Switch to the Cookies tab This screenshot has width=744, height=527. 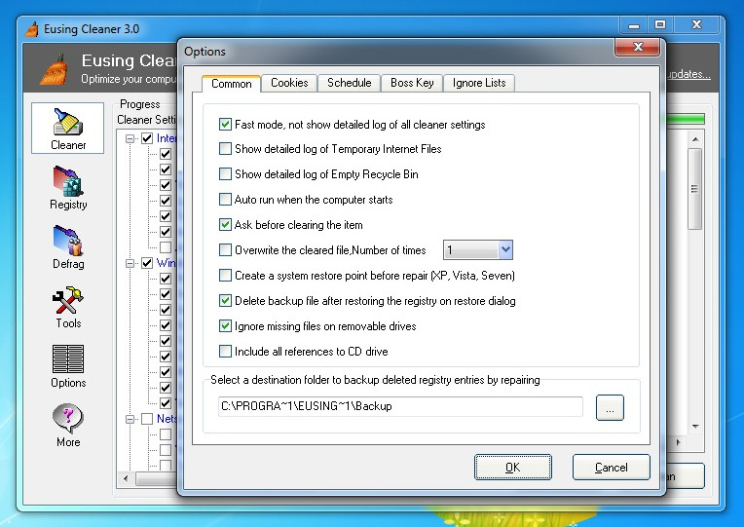(x=289, y=83)
